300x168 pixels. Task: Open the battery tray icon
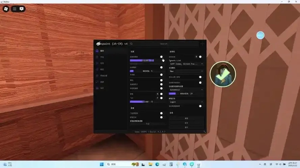pyautogui.click(x=284, y=164)
